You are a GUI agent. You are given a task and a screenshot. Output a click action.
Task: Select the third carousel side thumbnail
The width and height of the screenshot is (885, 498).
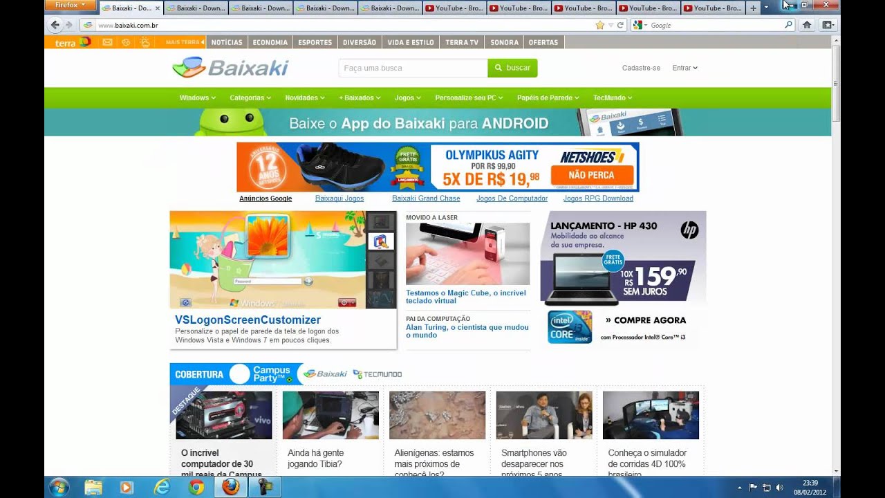pos(380,261)
